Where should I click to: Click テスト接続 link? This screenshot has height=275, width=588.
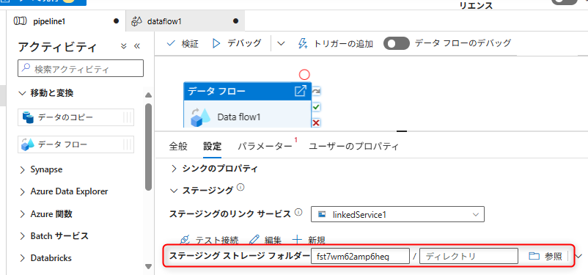(x=209, y=240)
